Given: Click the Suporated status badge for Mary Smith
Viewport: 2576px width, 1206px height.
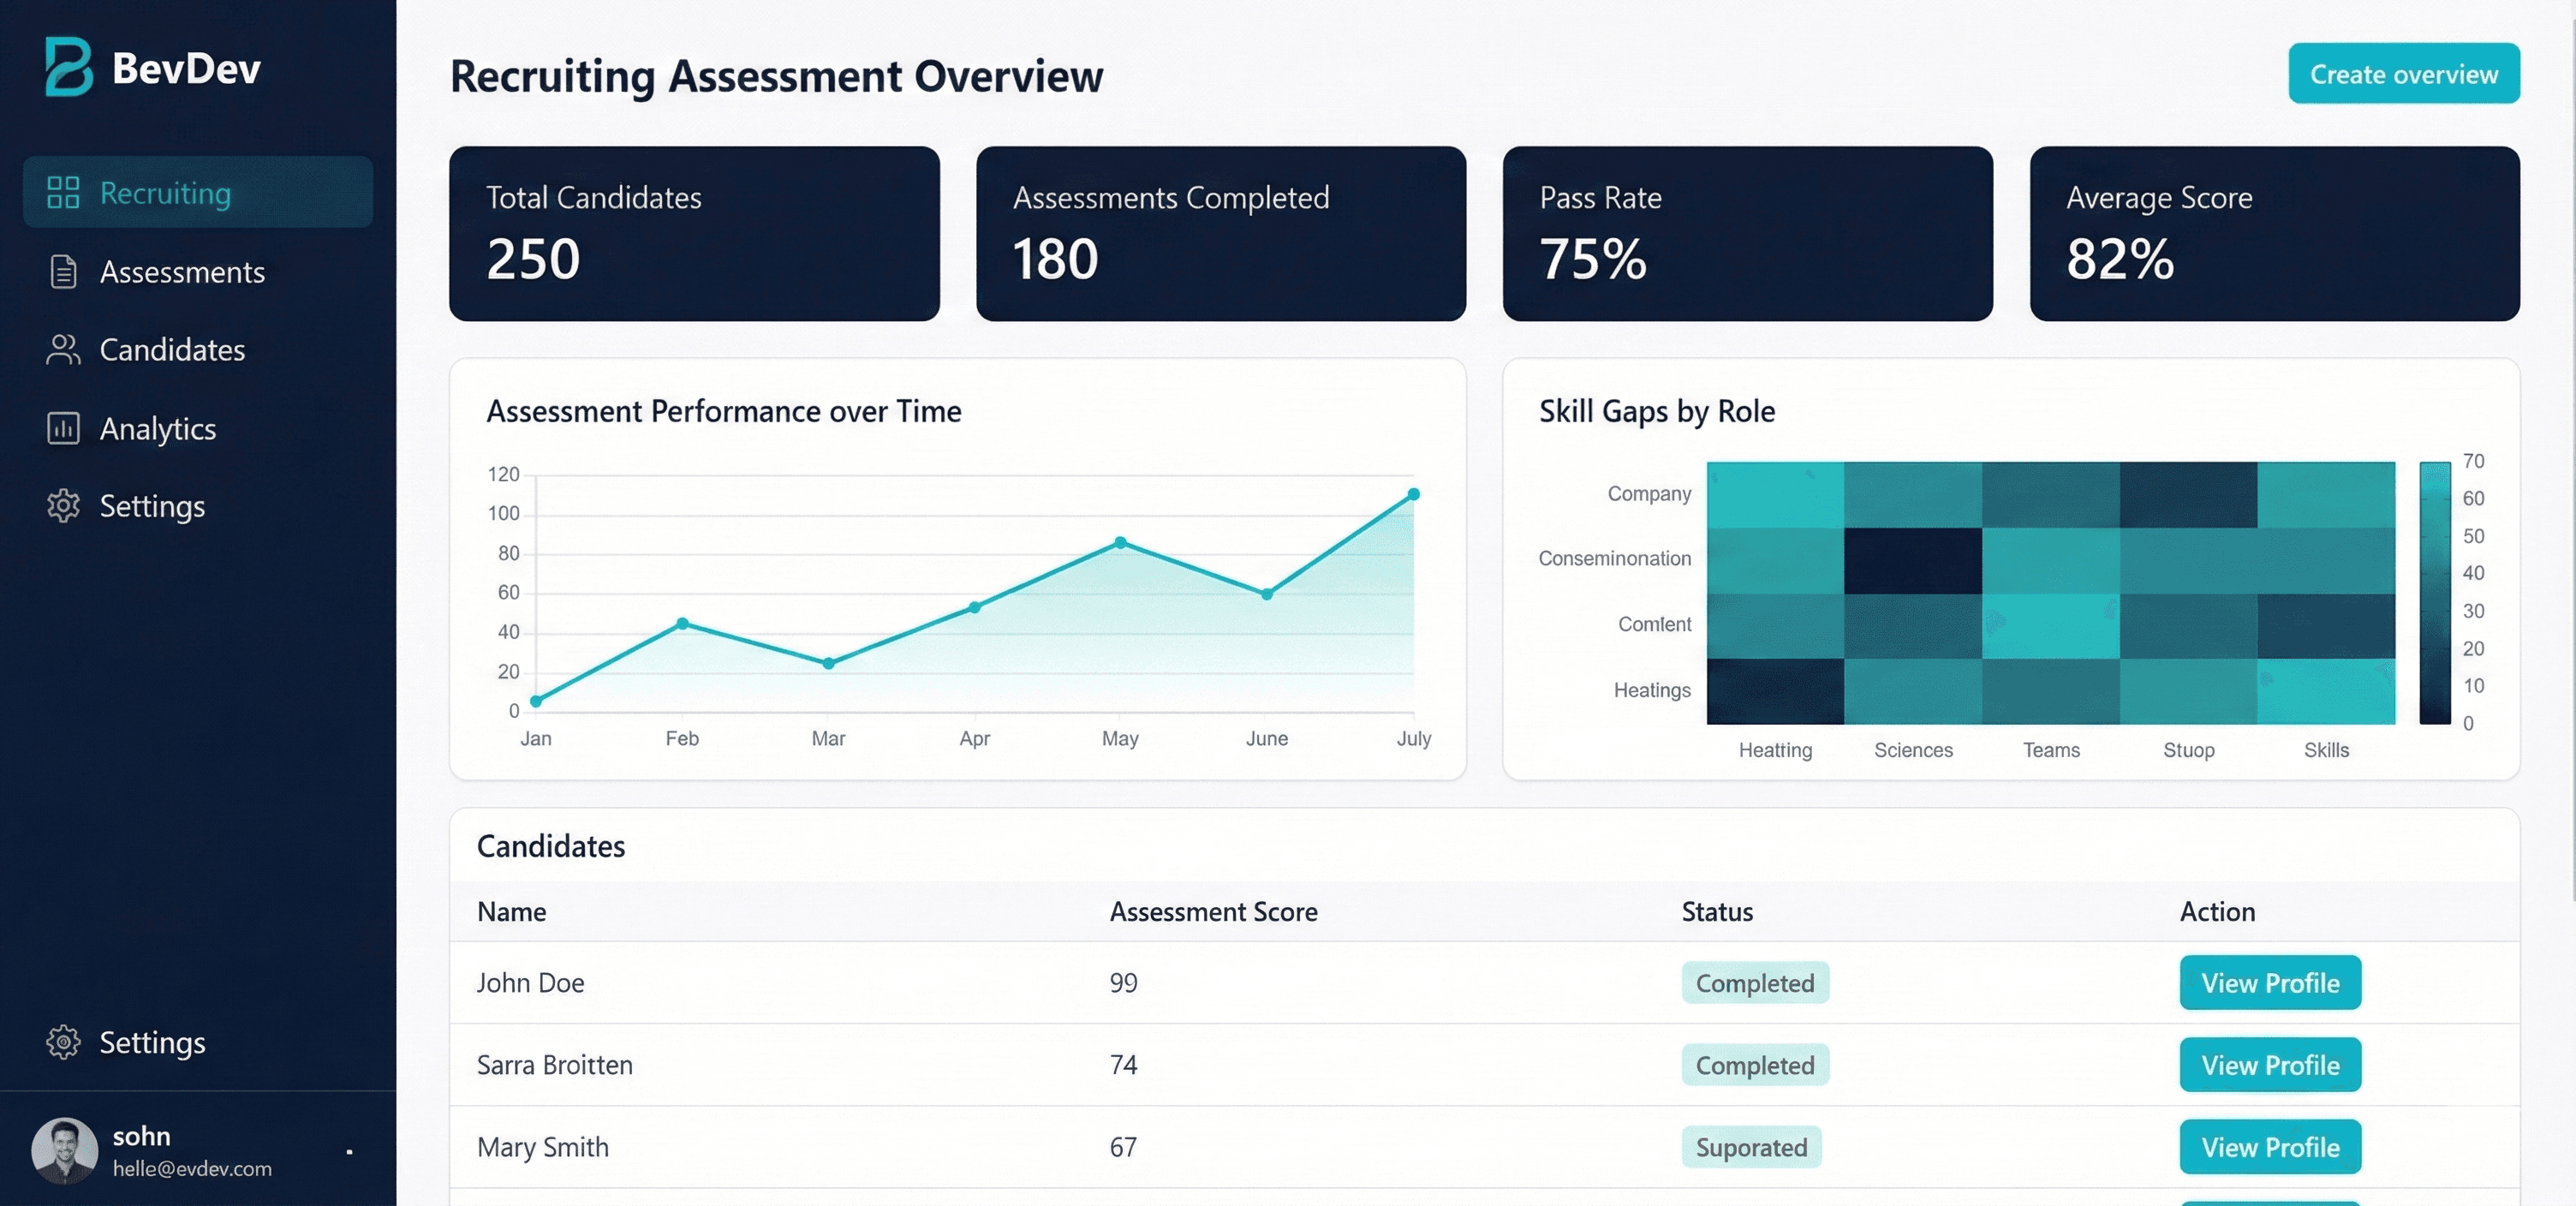Looking at the screenshot, I should (1751, 1147).
